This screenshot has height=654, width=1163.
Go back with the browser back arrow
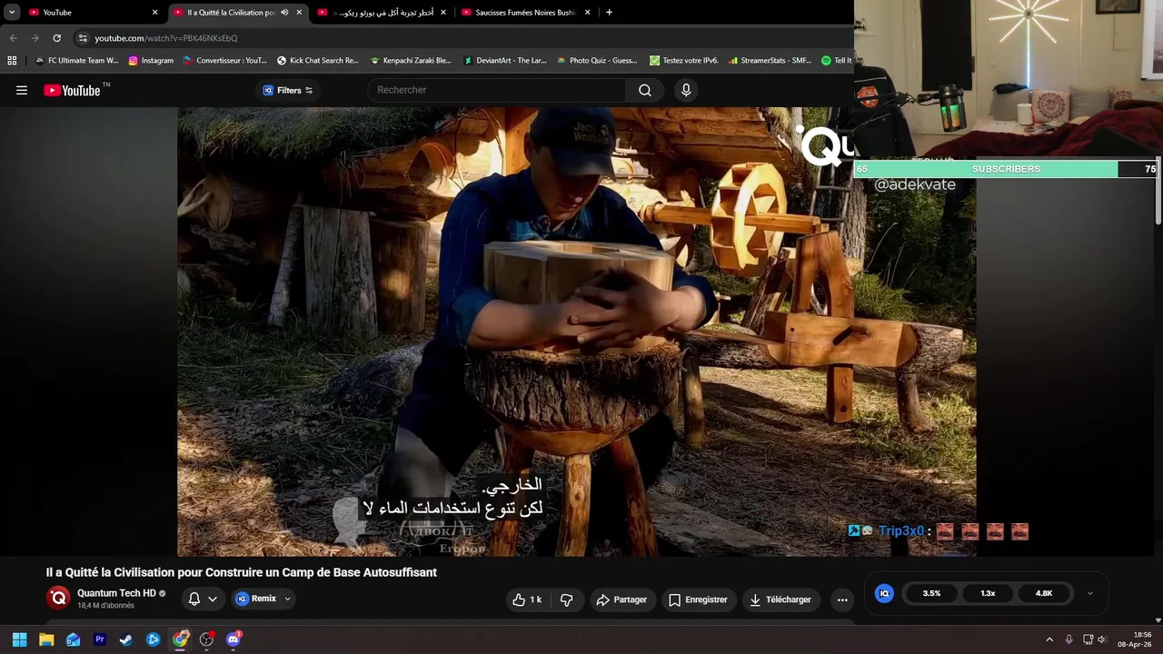point(13,38)
